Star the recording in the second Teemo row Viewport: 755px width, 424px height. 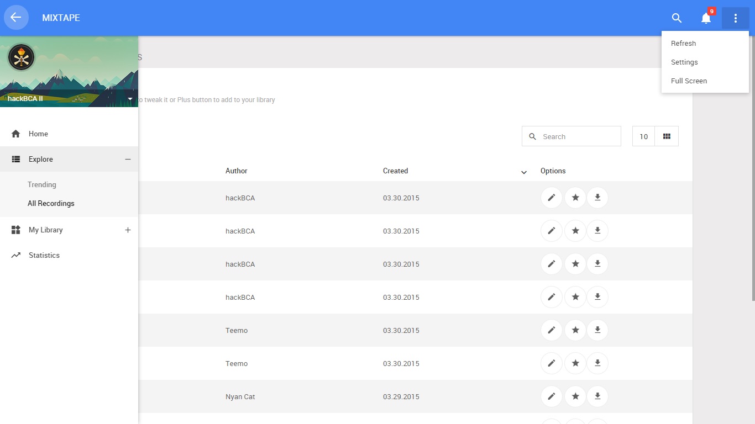point(575,363)
